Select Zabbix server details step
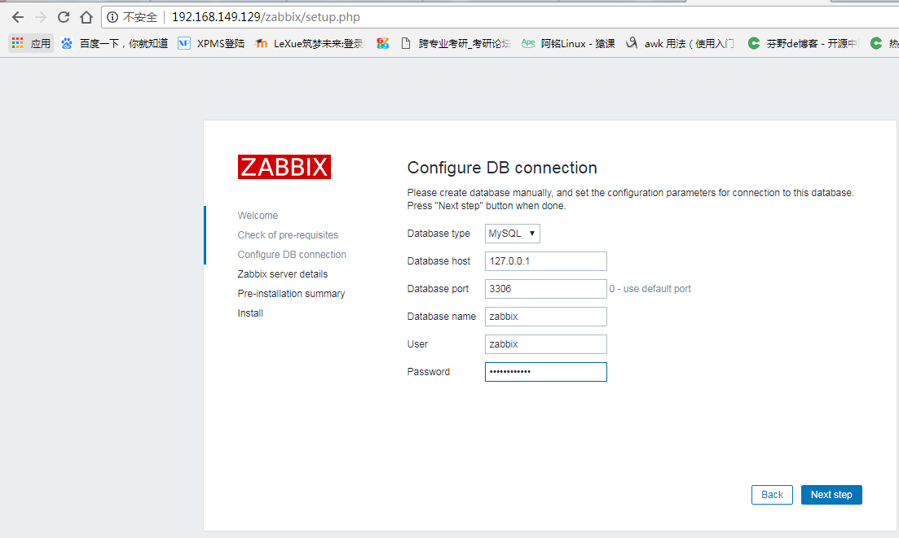The image size is (899, 538). (283, 274)
